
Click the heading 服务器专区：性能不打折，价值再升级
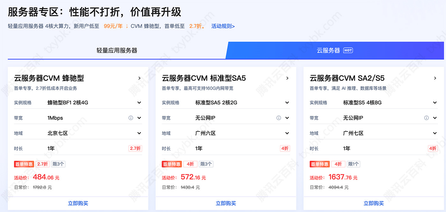[95, 12]
